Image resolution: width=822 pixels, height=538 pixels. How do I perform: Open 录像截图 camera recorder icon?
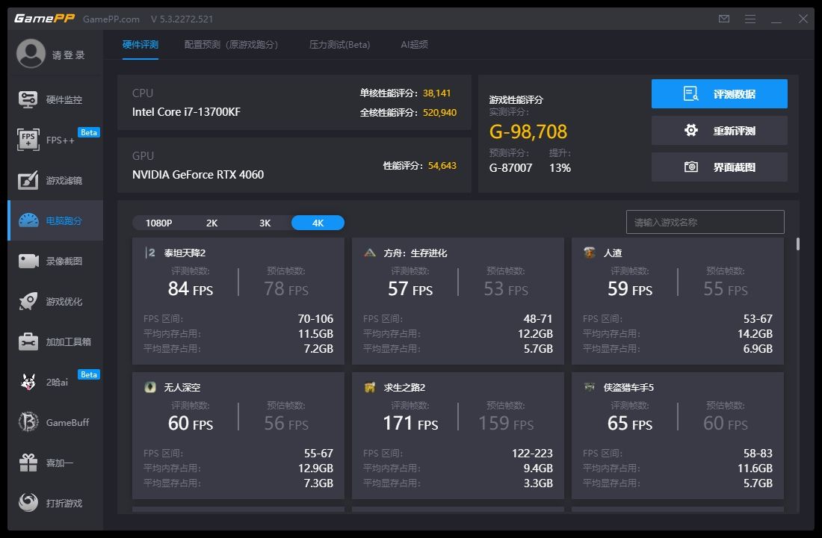pos(28,261)
